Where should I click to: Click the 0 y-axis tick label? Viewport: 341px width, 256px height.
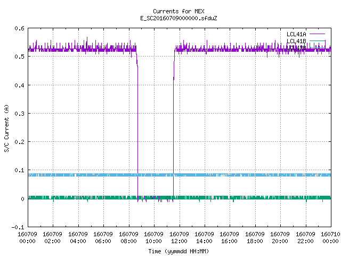pyautogui.click(x=22, y=199)
